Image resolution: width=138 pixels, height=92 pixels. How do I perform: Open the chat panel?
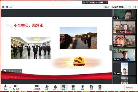64,87
